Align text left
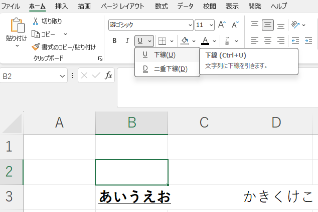This screenshot has height=212, width=318. (255, 41)
